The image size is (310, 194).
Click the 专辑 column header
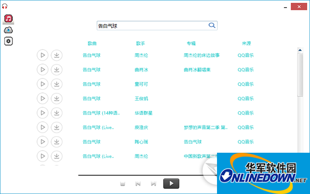click(x=191, y=43)
